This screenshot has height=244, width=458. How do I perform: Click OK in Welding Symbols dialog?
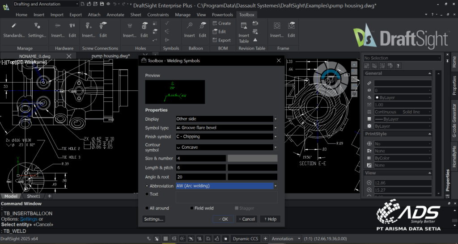point(223,219)
